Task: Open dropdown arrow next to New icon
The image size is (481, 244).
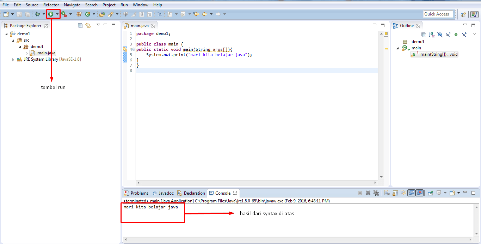Action: point(12,14)
